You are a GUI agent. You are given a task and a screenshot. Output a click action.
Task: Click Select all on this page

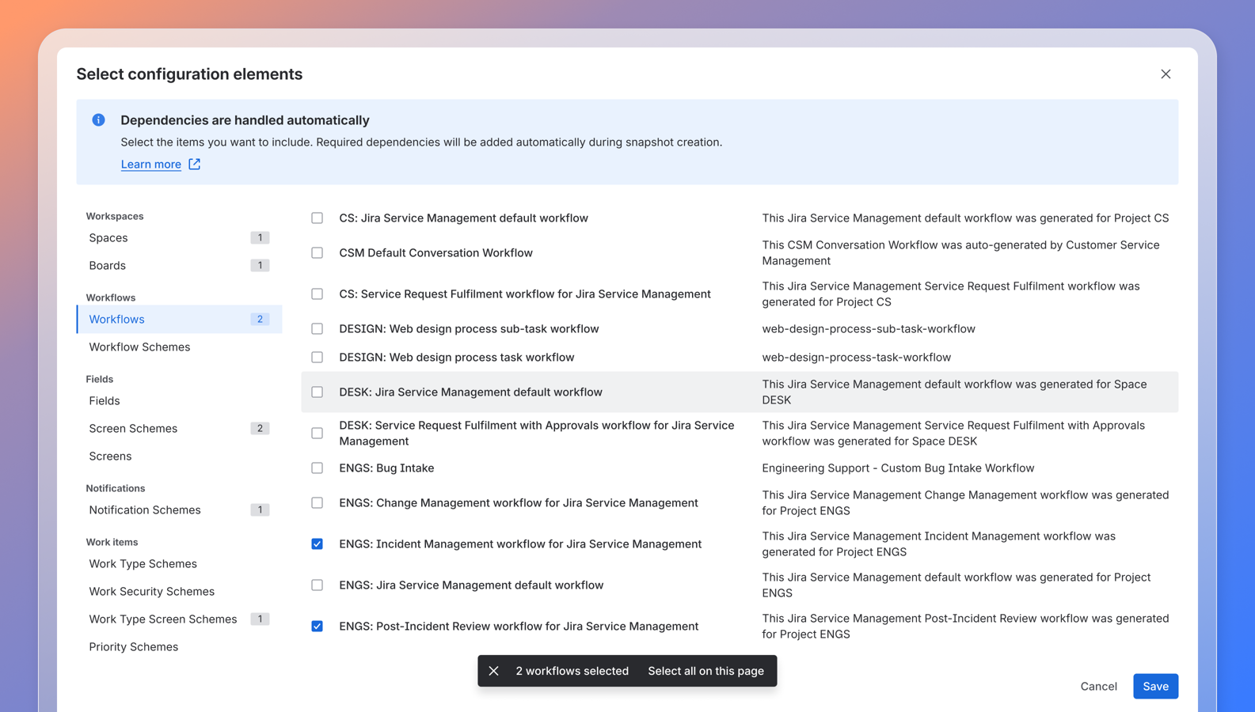tap(705, 671)
